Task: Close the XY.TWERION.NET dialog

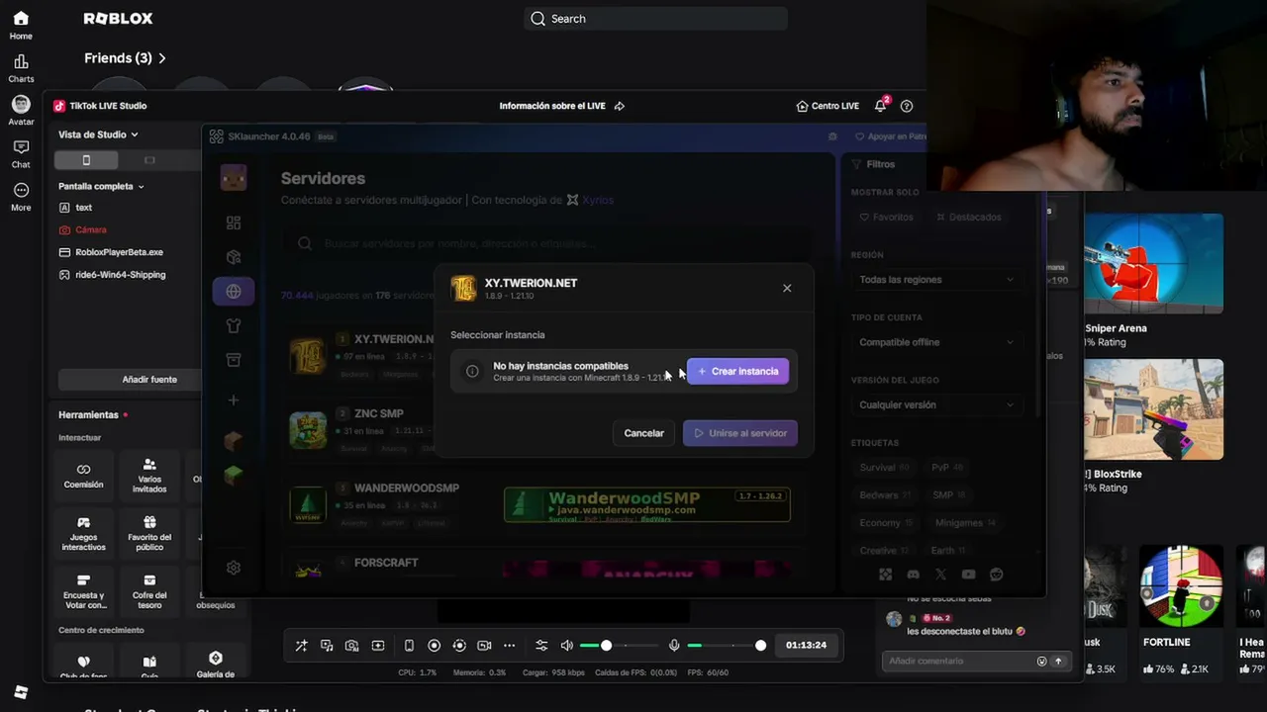Action: [x=787, y=288]
